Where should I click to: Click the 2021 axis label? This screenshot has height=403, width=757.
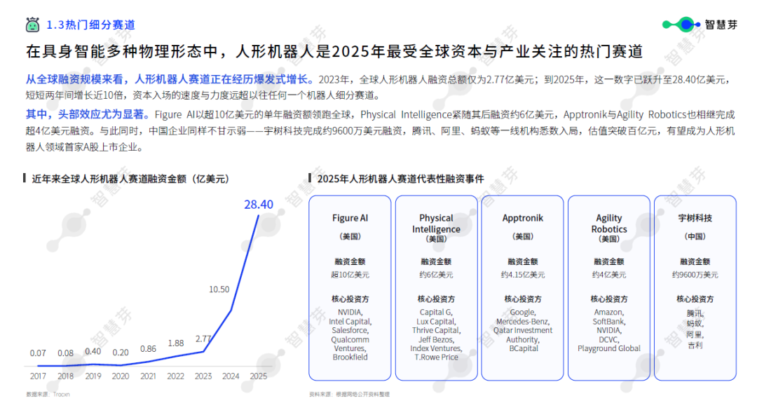(x=148, y=376)
